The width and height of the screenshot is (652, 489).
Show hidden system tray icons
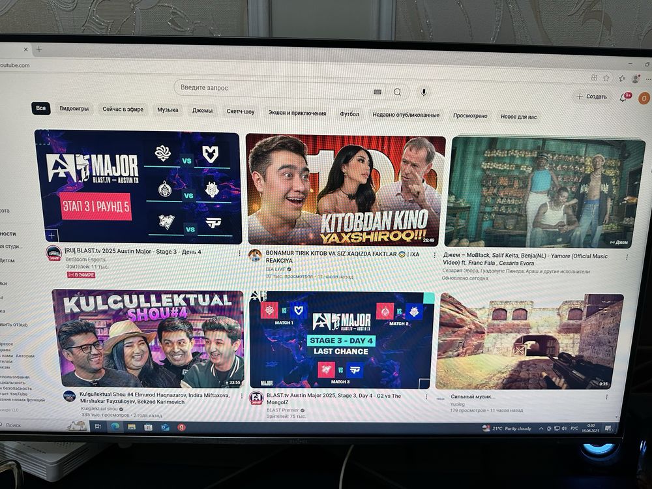541,428
